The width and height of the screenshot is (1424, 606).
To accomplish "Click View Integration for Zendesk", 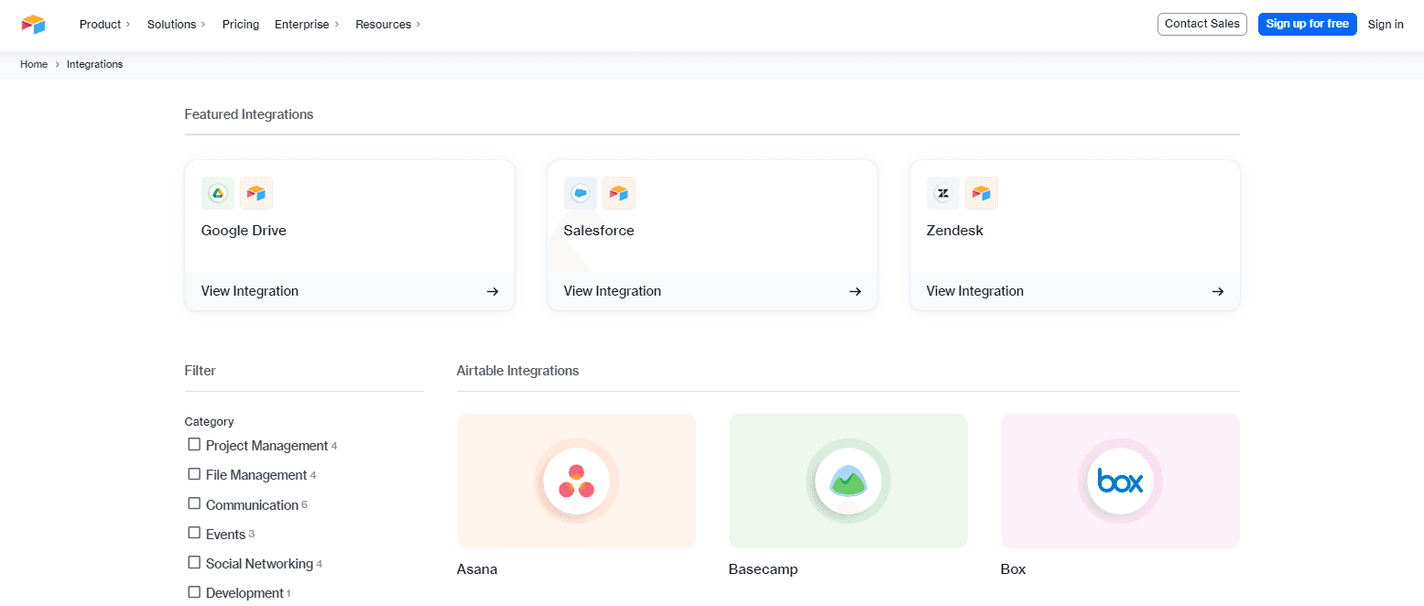I will click(975, 291).
